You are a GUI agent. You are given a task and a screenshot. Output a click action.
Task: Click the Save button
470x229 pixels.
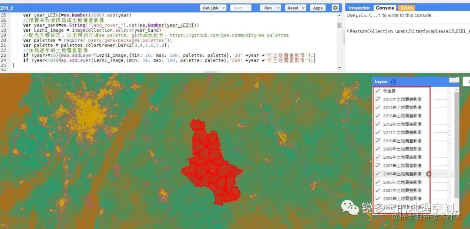pyautogui.click(x=238, y=8)
